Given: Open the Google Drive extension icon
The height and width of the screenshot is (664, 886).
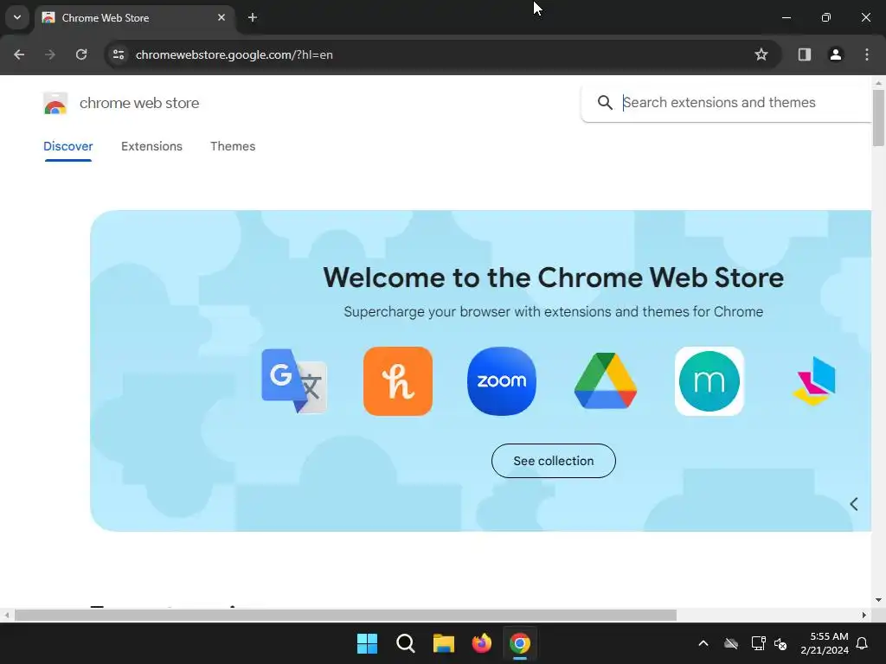Looking at the screenshot, I should click(x=606, y=380).
